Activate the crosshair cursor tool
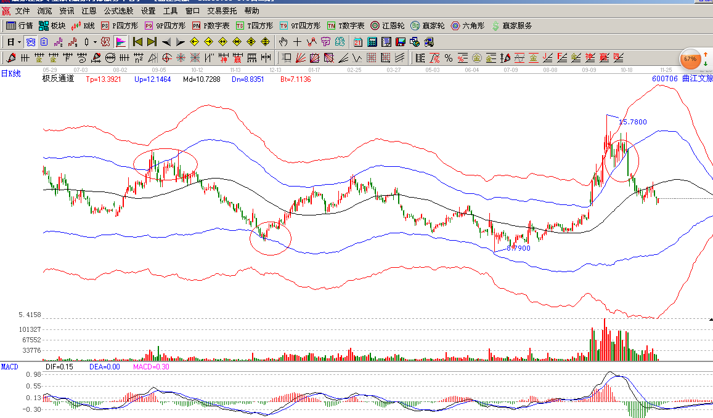The height and width of the screenshot is (418, 713). (x=298, y=42)
